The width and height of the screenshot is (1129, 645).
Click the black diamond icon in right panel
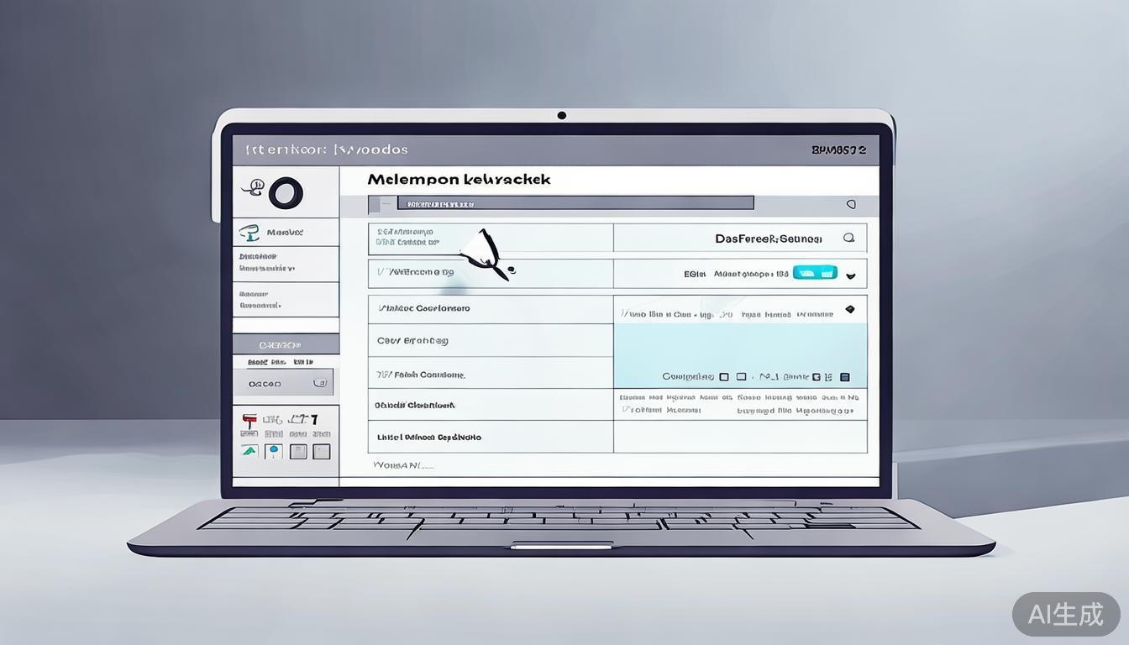(849, 310)
